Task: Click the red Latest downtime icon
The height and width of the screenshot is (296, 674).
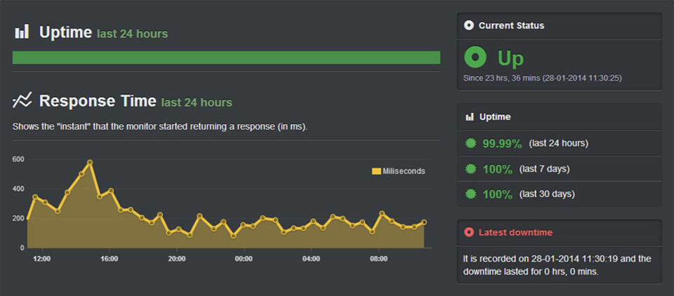Action: [469, 232]
